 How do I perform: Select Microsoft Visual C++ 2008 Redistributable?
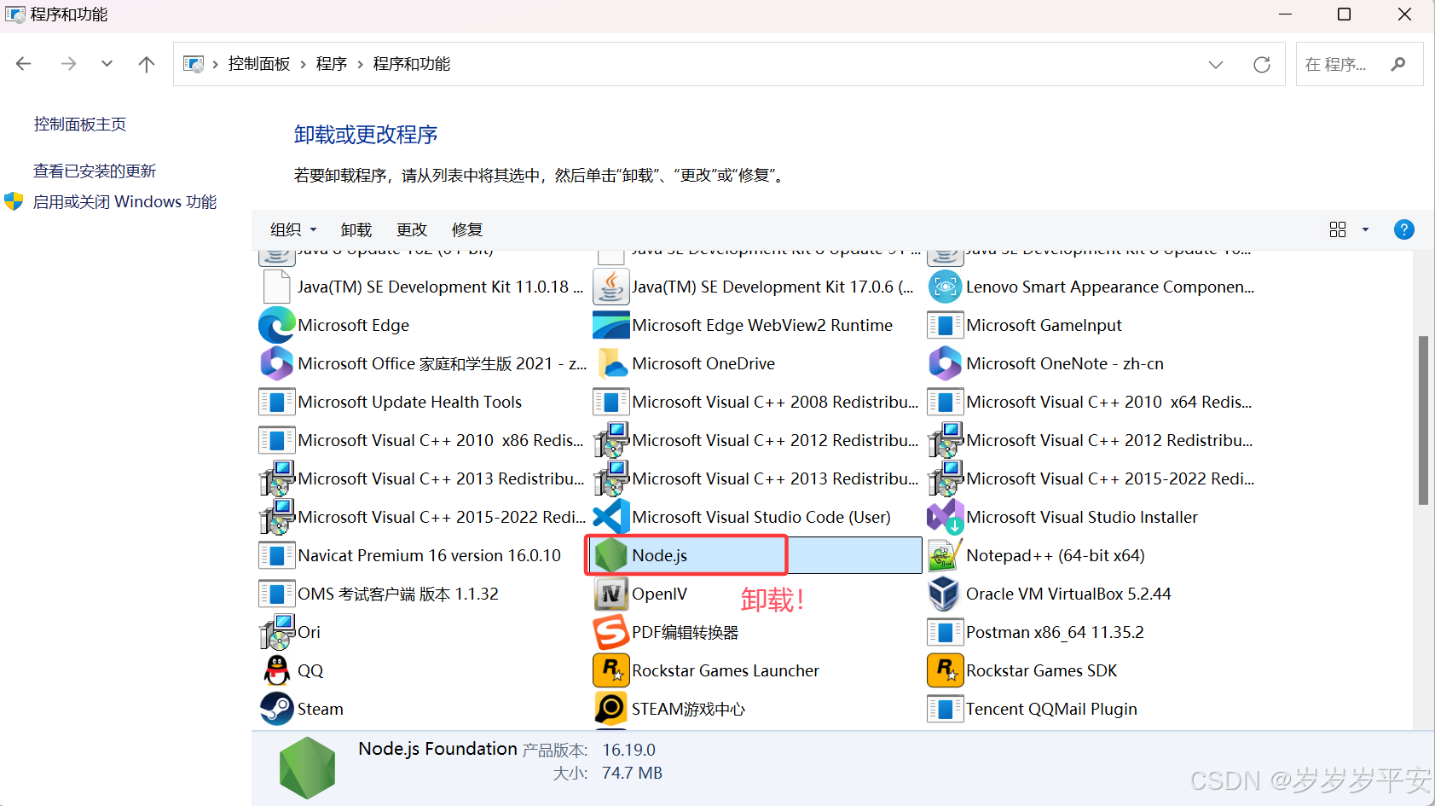pos(756,402)
